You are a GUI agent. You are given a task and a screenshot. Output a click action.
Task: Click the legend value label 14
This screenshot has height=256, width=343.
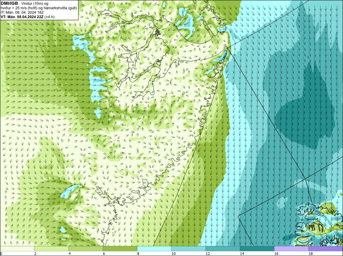[x=242, y=254]
